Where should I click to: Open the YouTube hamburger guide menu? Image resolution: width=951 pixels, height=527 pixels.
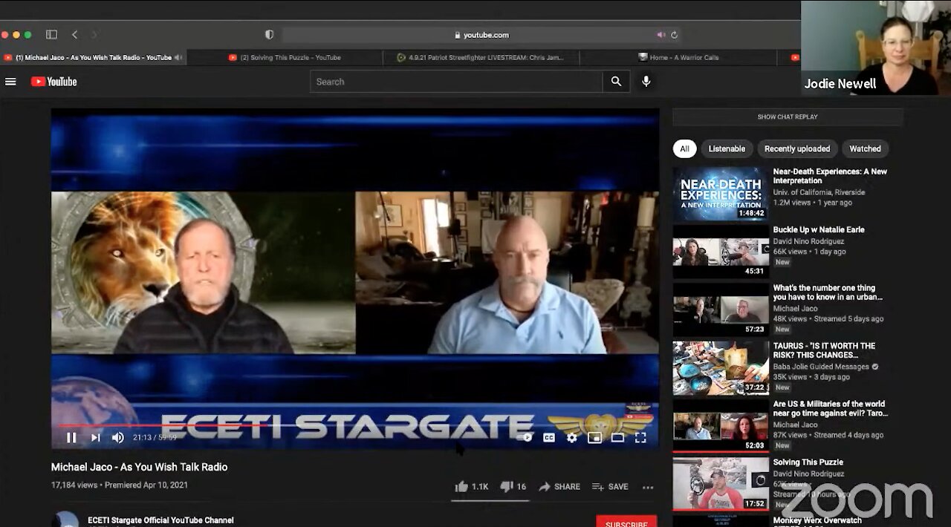pyautogui.click(x=10, y=82)
